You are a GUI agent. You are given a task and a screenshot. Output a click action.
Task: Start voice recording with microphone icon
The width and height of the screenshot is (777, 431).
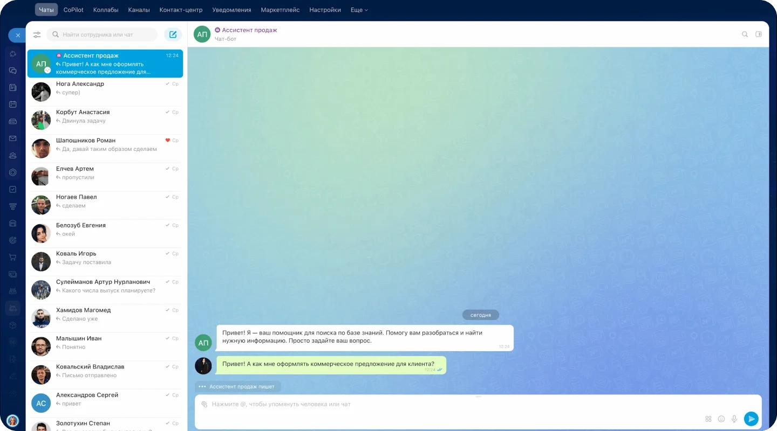click(x=734, y=419)
